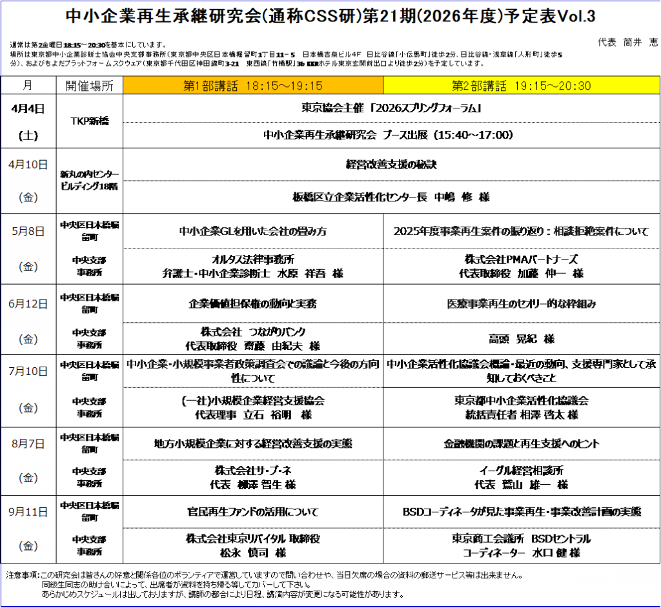Select the yellow 第2部講話 19:15～20:30 header
661x608 pixels.
(522, 86)
